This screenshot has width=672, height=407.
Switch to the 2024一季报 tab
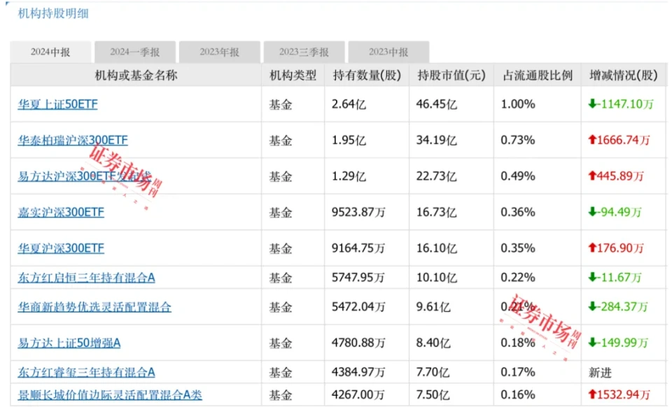click(135, 52)
